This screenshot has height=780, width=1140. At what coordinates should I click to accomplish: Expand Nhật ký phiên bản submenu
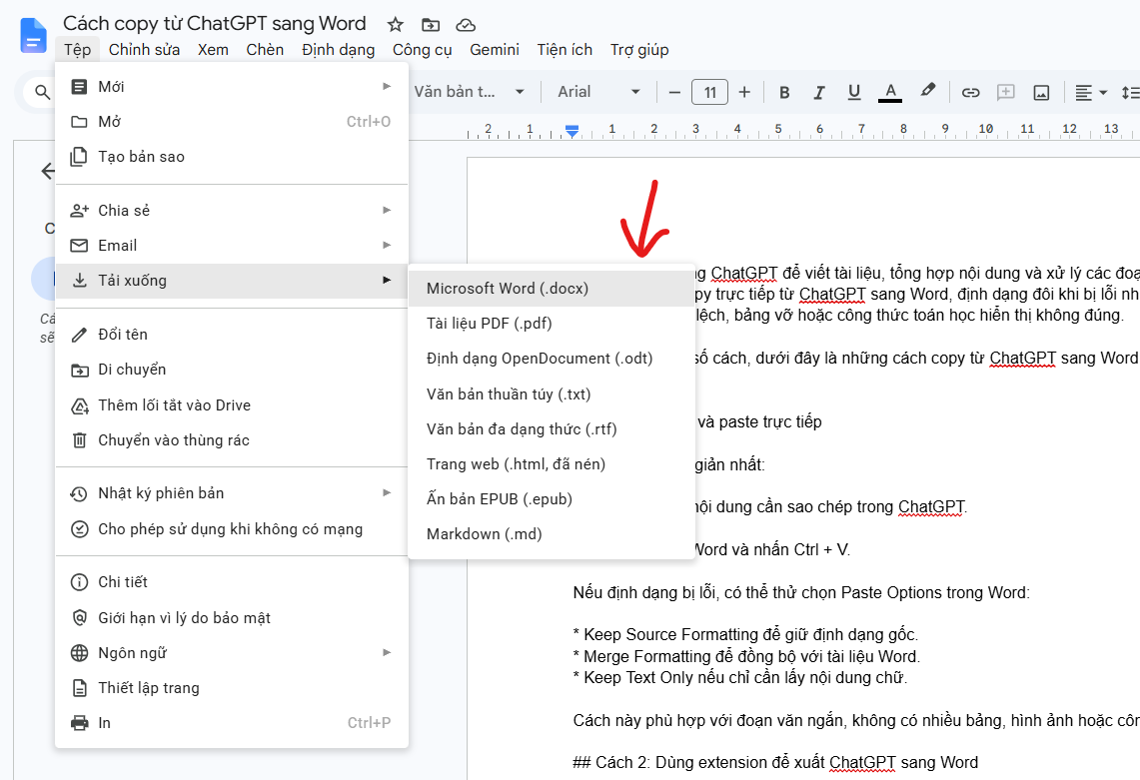(x=231, y=492)
